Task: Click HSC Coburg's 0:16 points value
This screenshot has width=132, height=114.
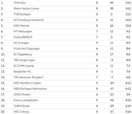Action: [x=128, y=112]
